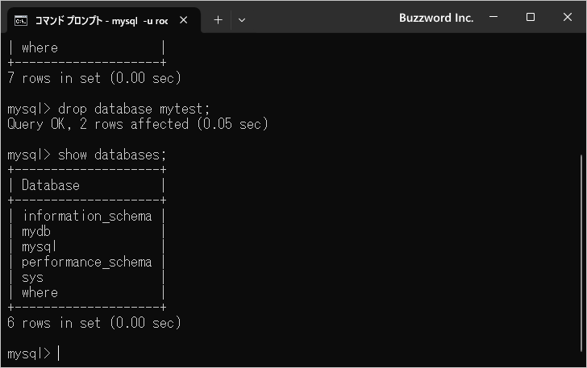
Task: Maximize the terminal window
Action: click(x=531, y=18)
